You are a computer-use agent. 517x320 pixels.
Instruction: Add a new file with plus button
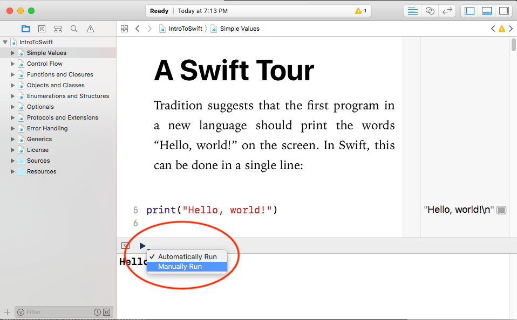click(7, 312)
